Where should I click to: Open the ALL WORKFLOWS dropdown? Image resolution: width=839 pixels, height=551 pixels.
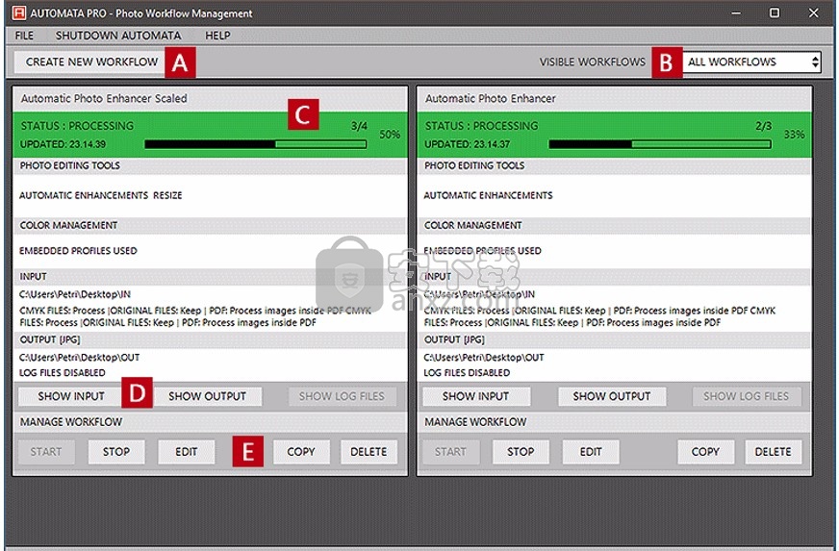pos(751,63)
